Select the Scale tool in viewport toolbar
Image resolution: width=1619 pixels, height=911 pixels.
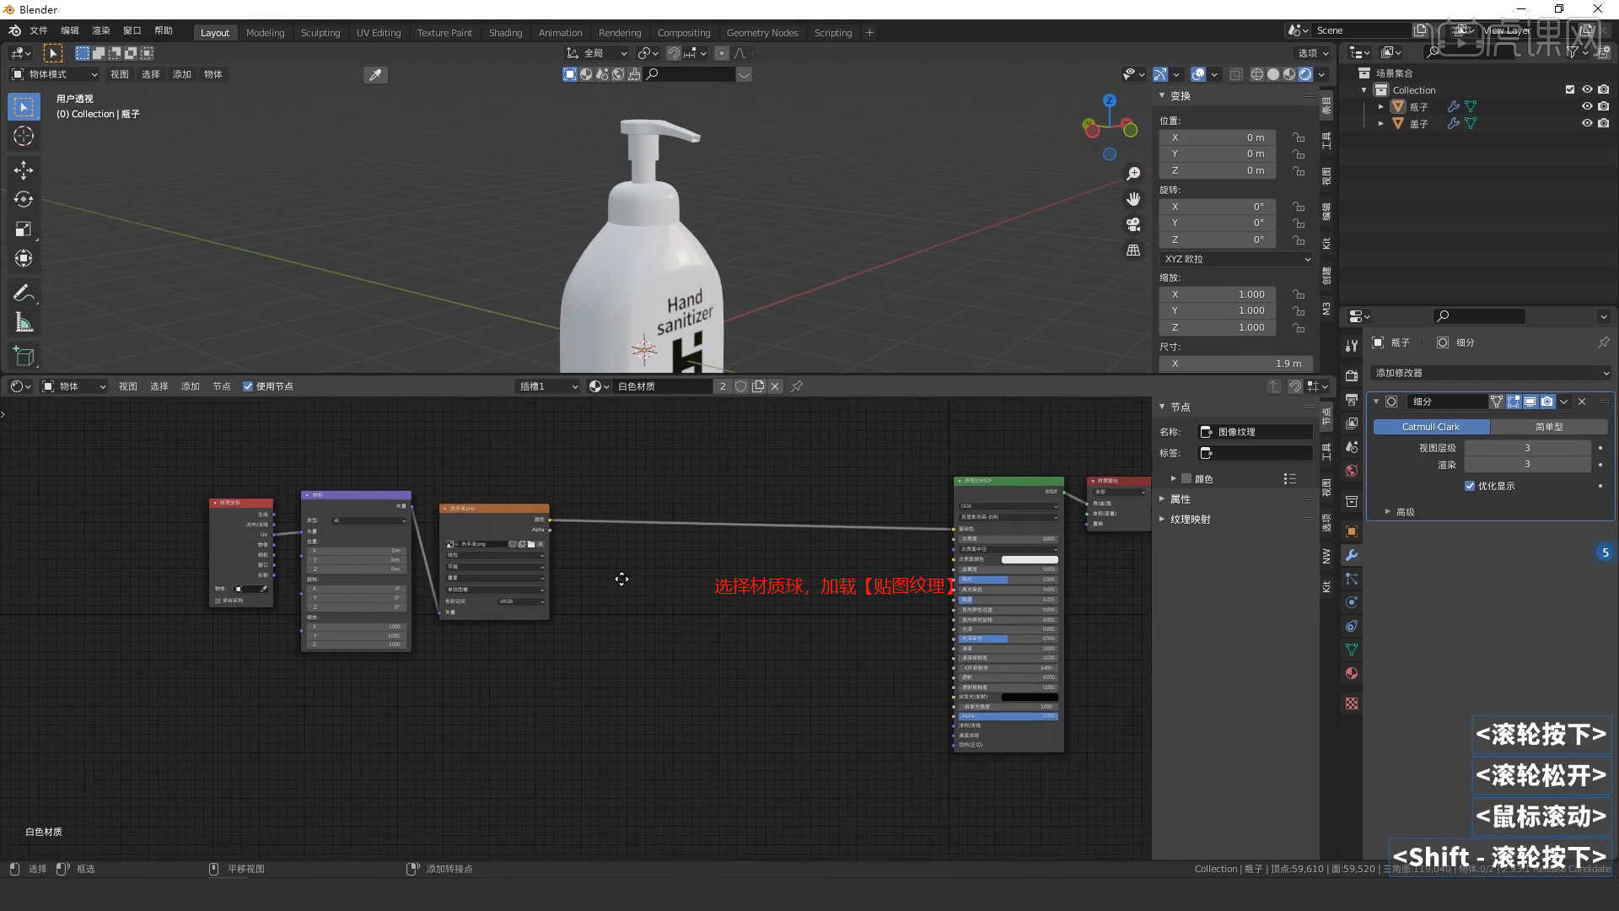[24, 229]
